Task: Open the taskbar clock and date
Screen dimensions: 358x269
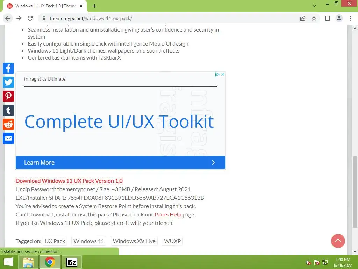Action: point(343,262)
